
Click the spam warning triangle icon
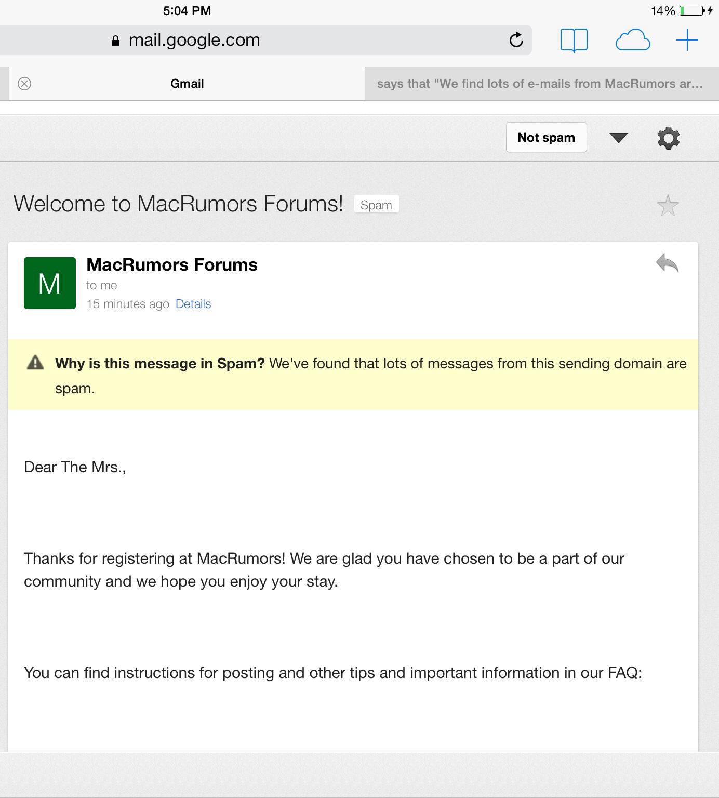click(35, 362)
